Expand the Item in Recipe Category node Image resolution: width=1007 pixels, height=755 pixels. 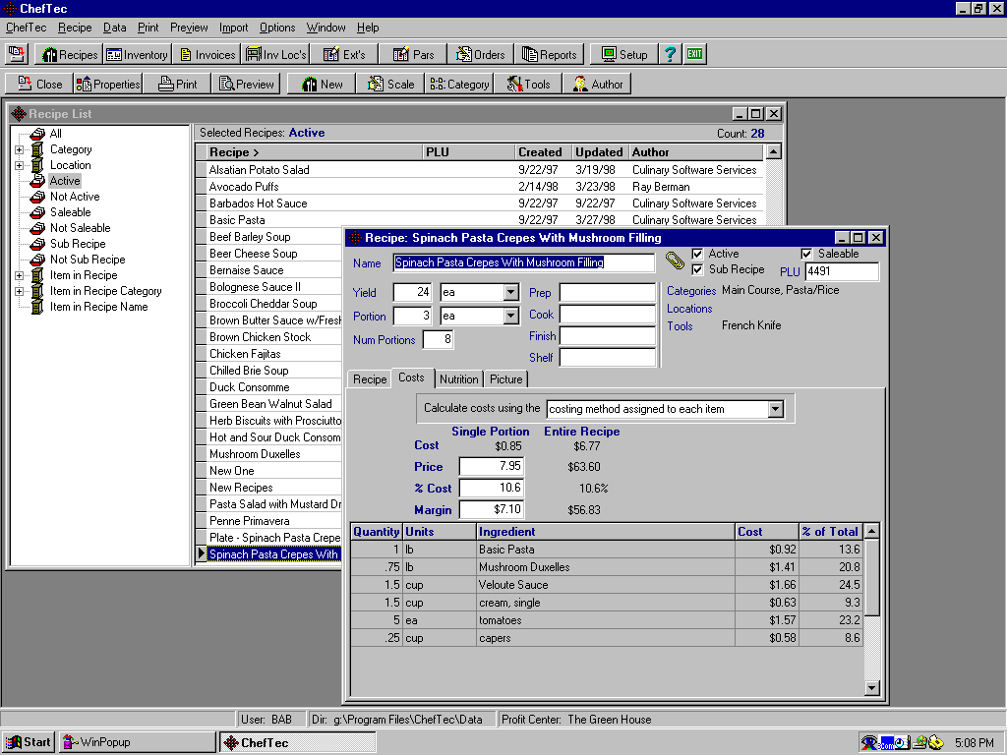point(20,291)
